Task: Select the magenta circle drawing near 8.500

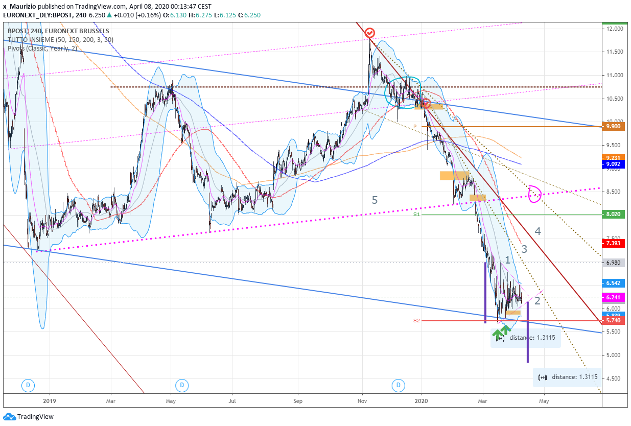Action: coord(534,194)
